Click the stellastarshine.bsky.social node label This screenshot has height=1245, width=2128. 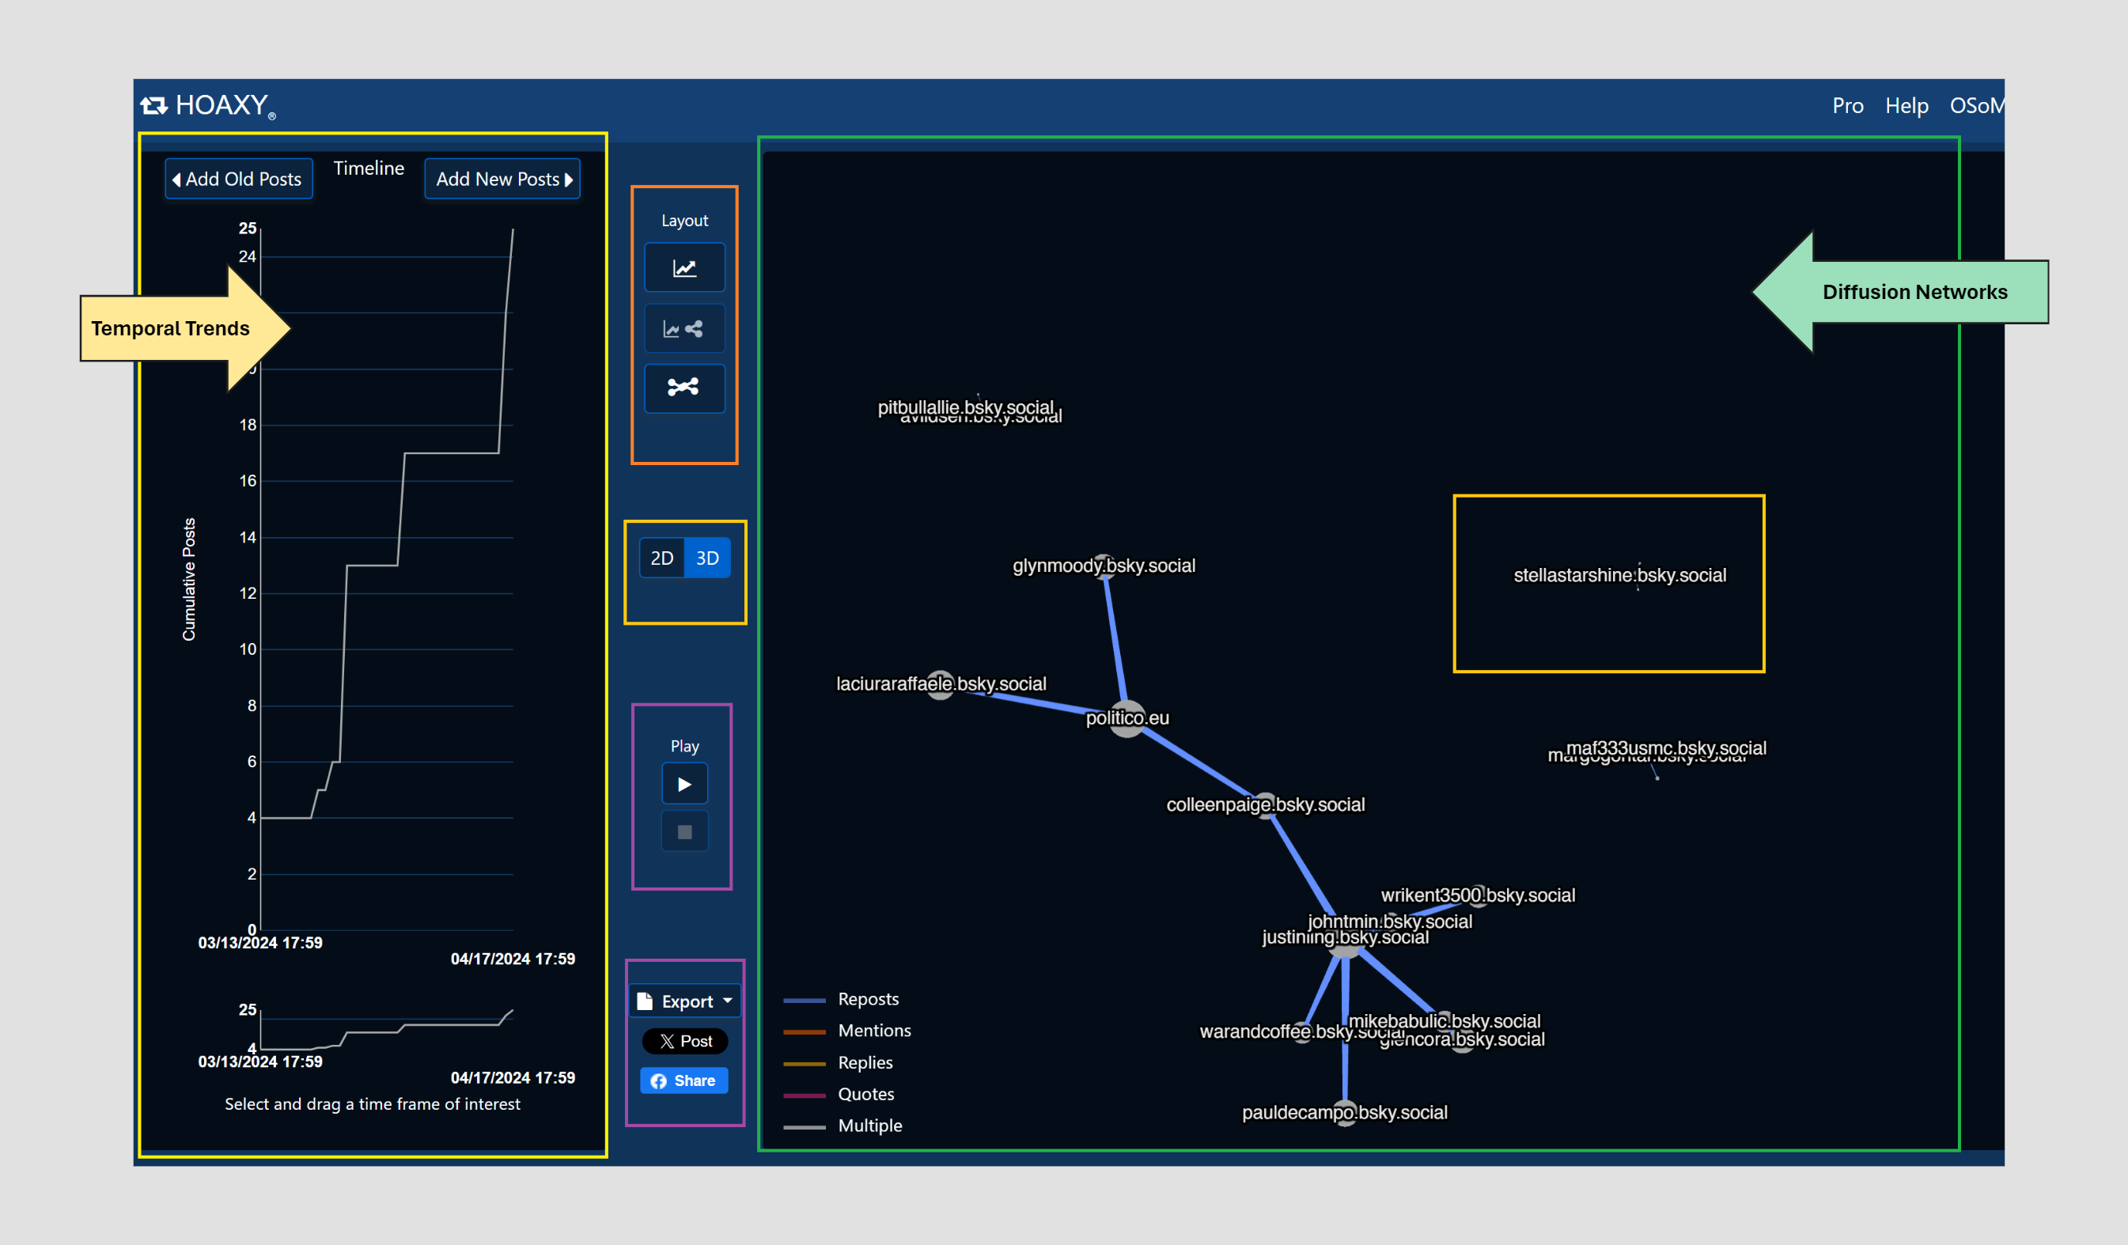coord(1619,575)
